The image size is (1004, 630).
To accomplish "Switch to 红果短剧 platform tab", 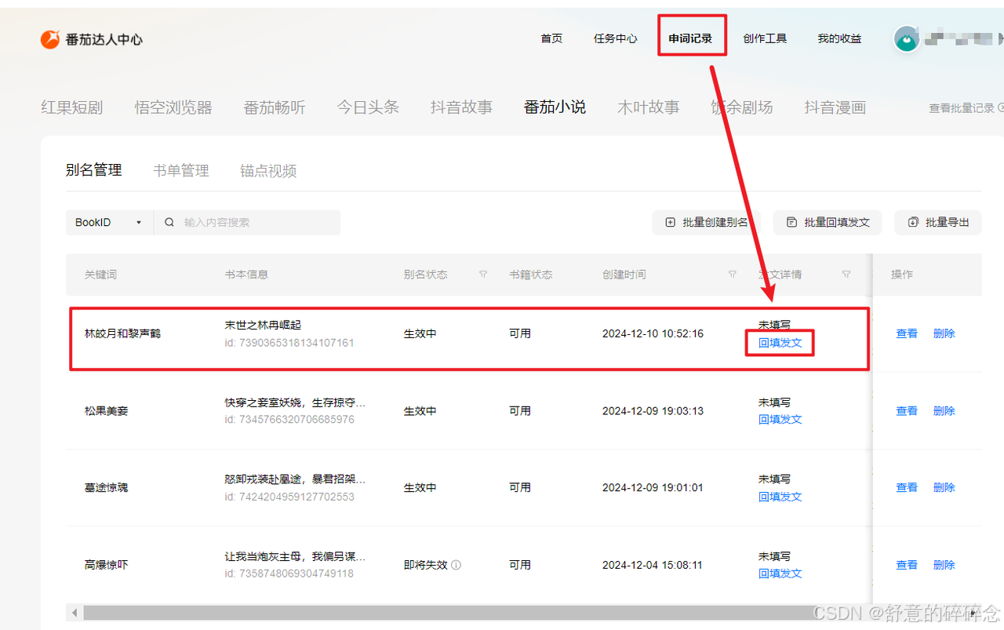I will coord(72,107).
